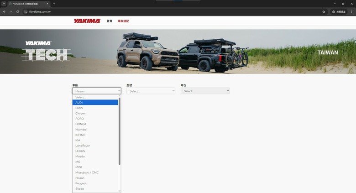The height and width of the screenshot is (193, 356).
Task: Open the browser three-dot menu
Action: [x=352, y=11]
